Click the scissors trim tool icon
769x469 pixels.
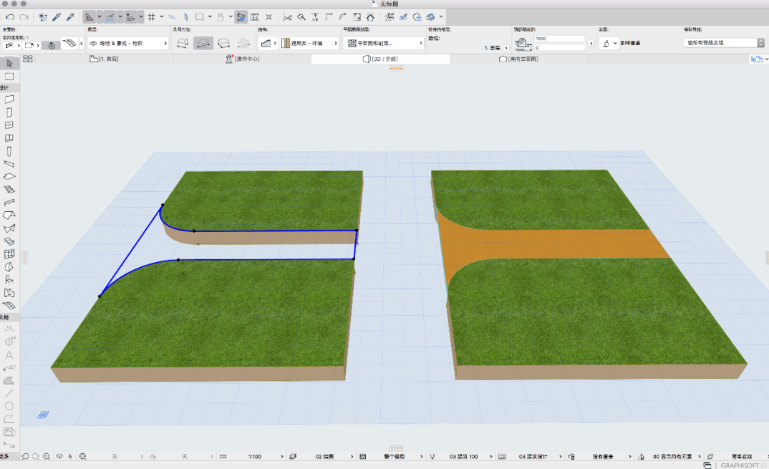287,16
